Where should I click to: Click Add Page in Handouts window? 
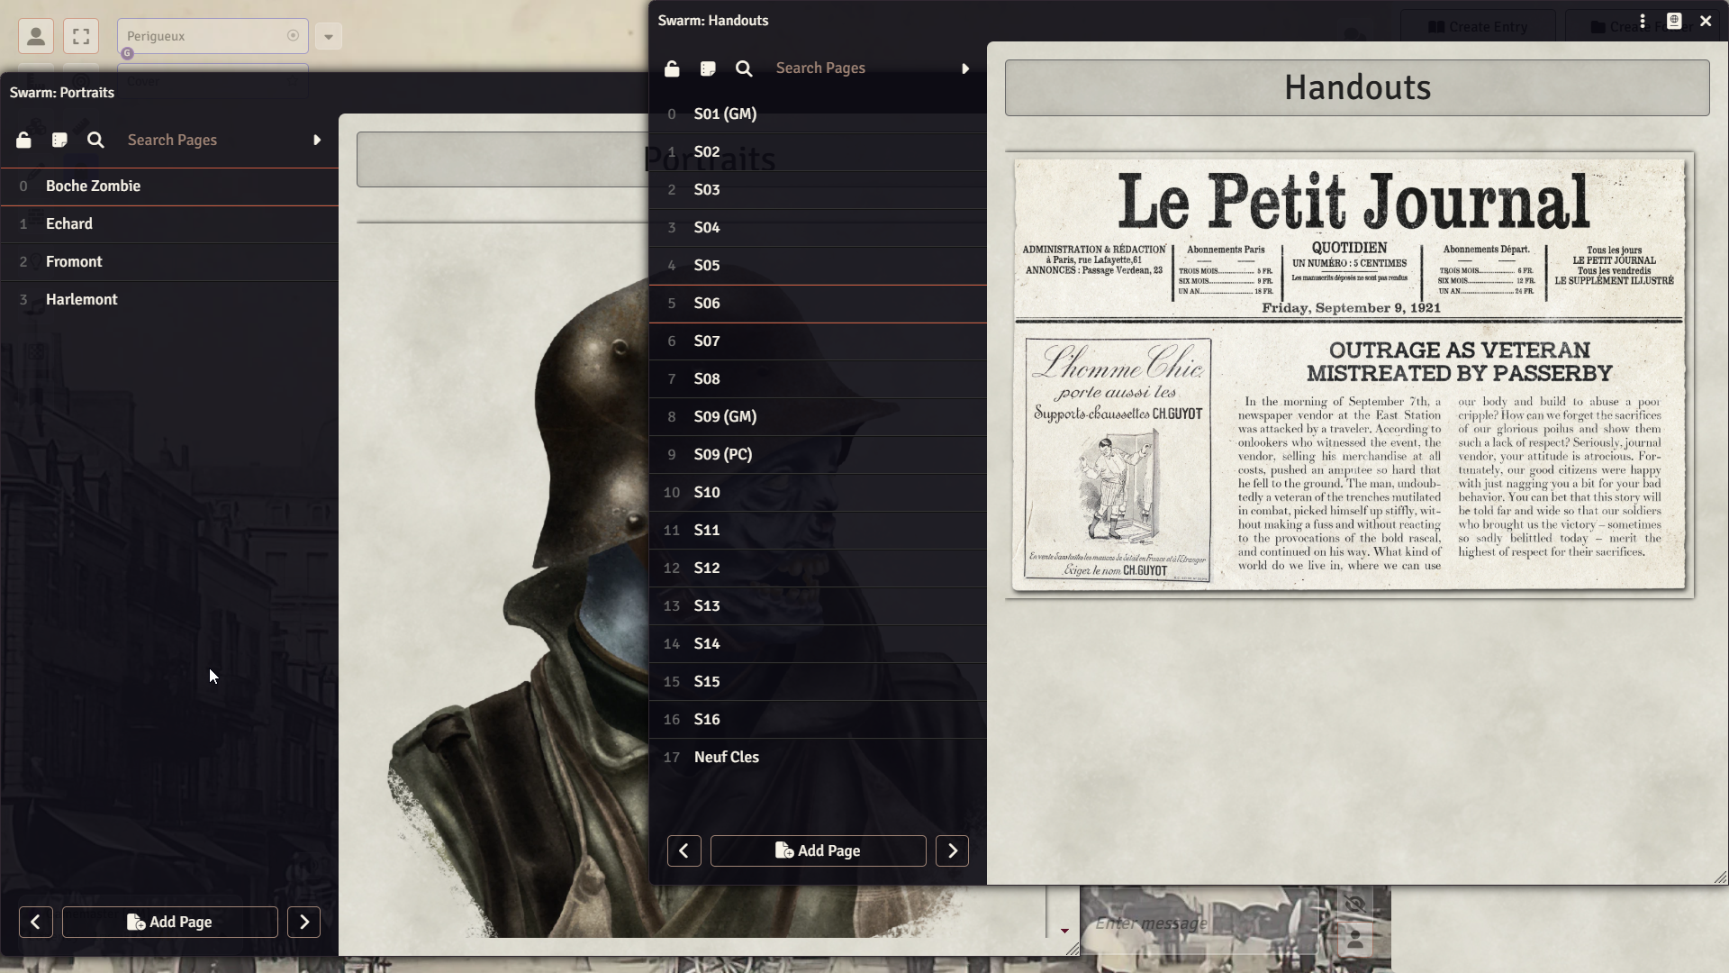pos(818,851)
